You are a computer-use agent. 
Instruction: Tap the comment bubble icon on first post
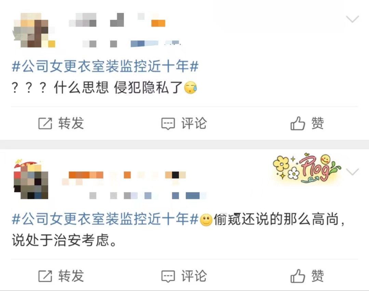168,124
